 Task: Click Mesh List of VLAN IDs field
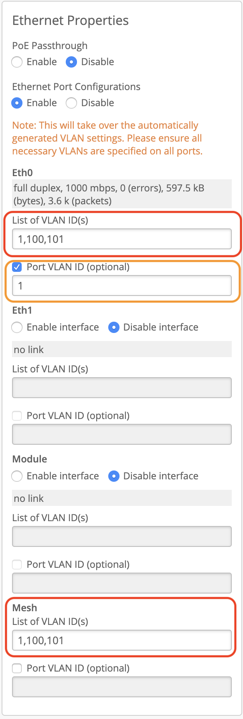[x=121, y=640]
